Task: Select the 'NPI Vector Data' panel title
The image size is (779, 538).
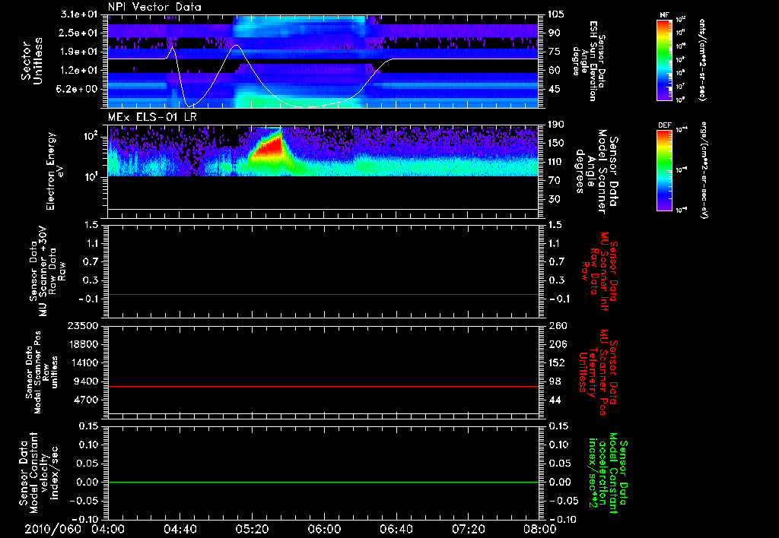Action: point(154,7)
